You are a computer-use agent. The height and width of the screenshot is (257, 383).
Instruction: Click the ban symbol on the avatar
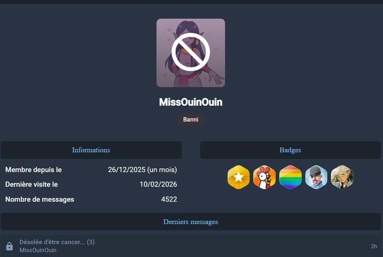point(190,52)
